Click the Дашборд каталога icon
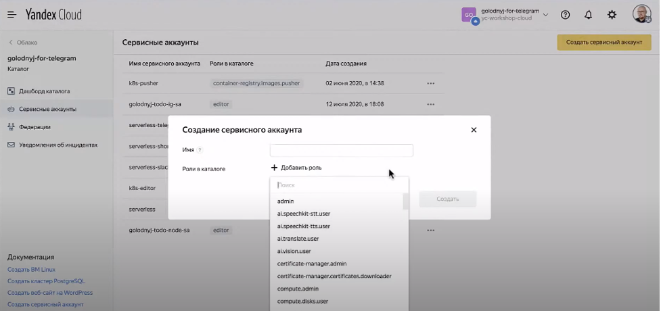The image size is (661, 311). [11, 91]
